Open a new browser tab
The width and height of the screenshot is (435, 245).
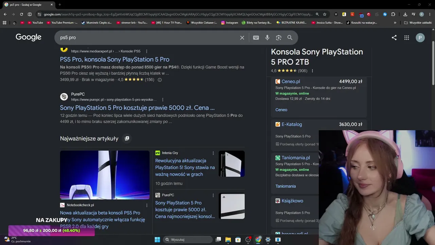(60, 5)
